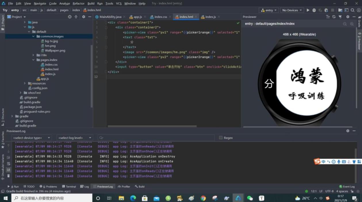Clear the PreviewerLog with trash icon

click(8, 176)
